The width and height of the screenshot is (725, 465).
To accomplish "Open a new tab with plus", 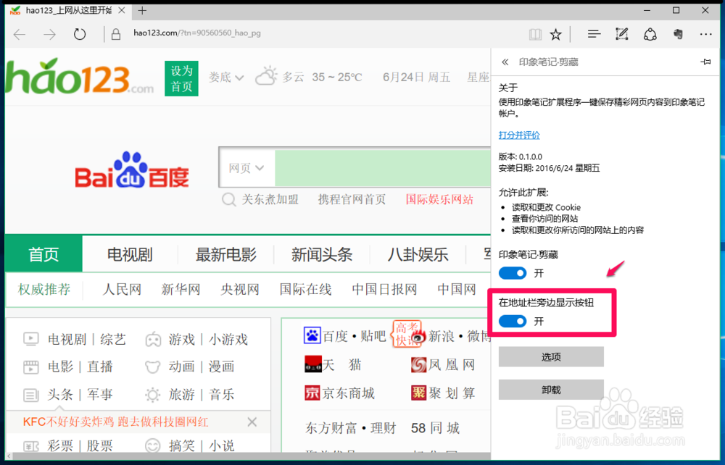I will [142, 10].
